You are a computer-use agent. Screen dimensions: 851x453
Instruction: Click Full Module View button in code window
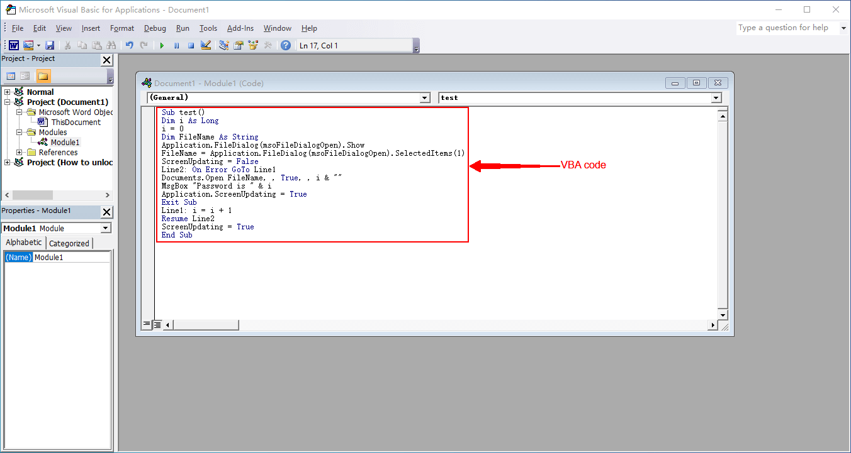pyautogui.click(x=157, y=325)
